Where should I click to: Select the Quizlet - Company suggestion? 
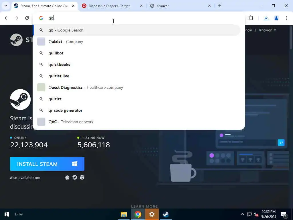pos(137,42)
